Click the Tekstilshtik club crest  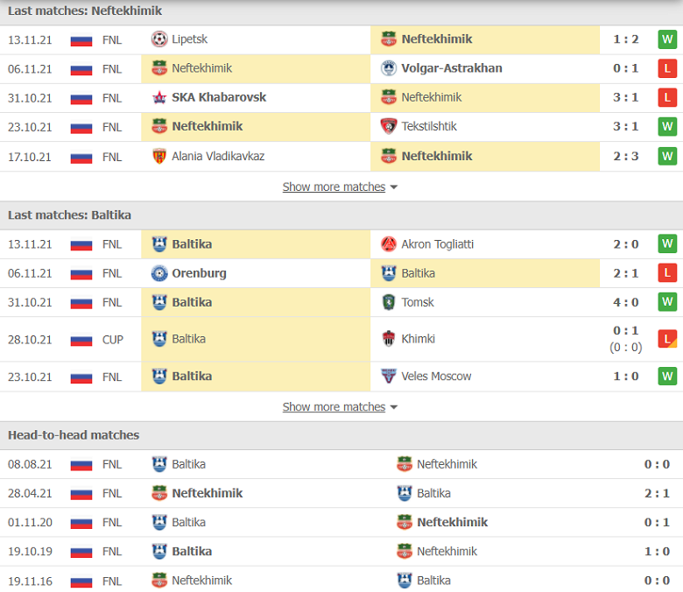[389, 127]
